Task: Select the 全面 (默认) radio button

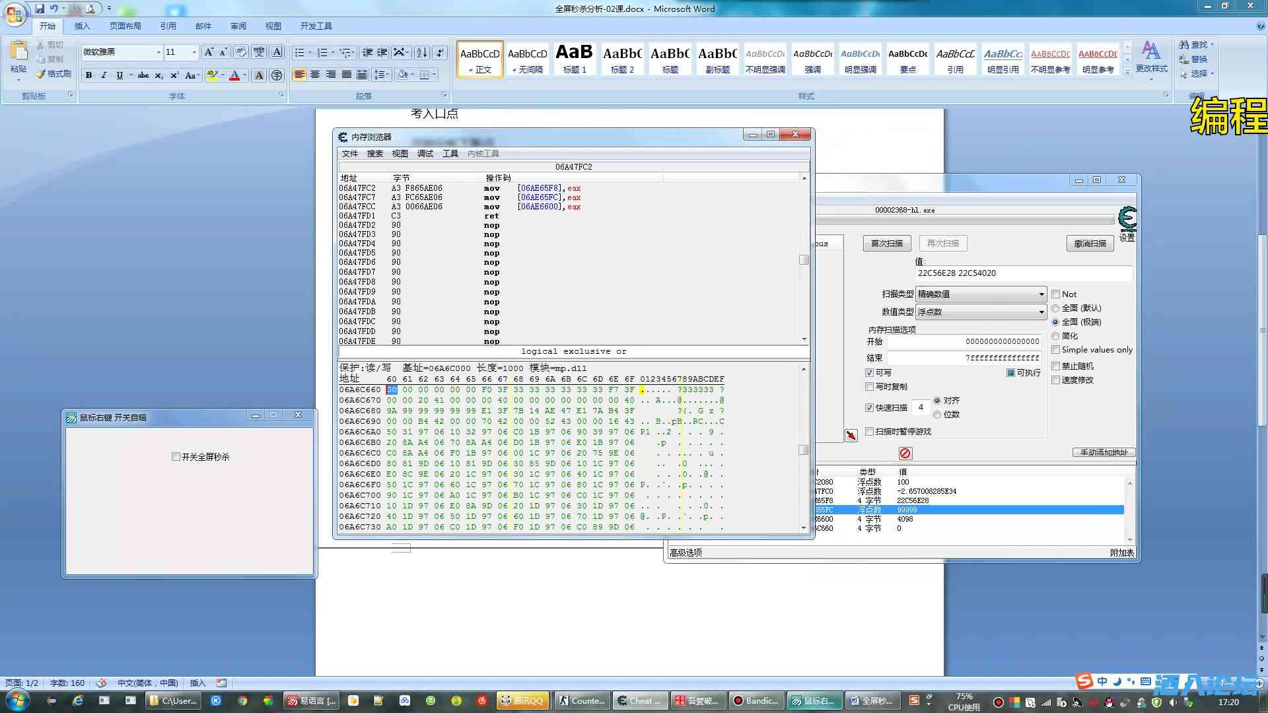Action: 1055,308
